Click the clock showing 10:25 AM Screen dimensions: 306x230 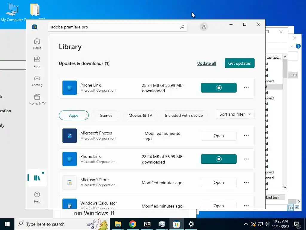[280, 221]
